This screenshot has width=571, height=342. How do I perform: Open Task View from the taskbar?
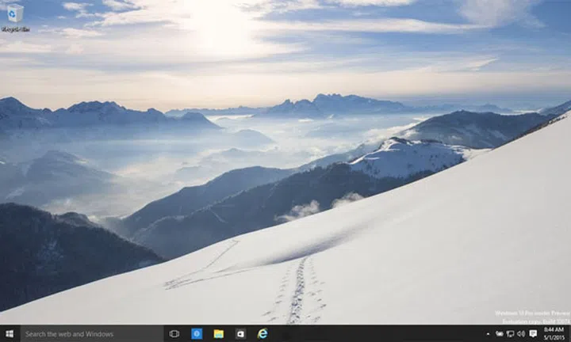tap(174, 334)
